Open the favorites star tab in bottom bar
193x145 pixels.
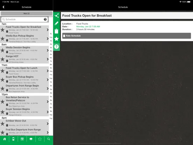[x=40, y=139]
